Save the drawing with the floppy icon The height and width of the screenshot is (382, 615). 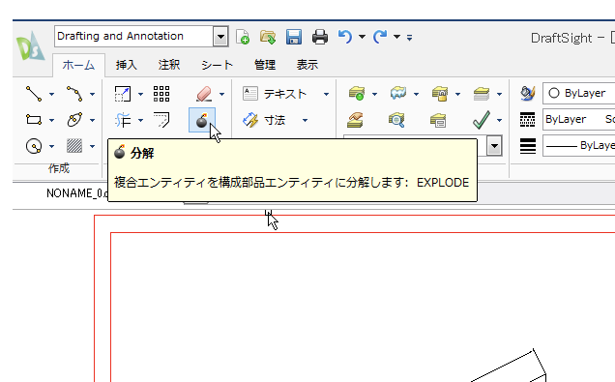294,37
